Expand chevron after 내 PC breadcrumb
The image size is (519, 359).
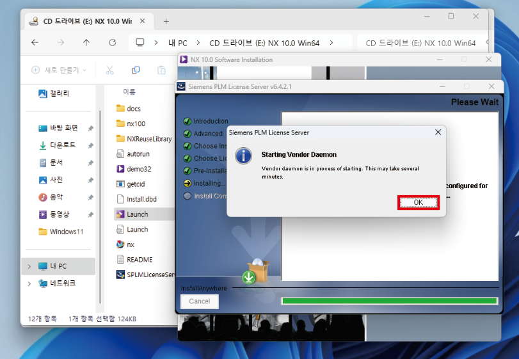click(198, 43)
